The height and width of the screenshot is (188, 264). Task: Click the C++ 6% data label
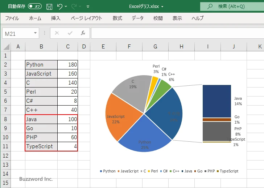(172, 77)
